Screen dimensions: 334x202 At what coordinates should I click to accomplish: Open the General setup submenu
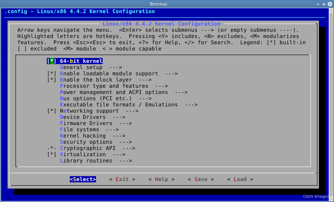pyautogui.click(x=82, y=67)
